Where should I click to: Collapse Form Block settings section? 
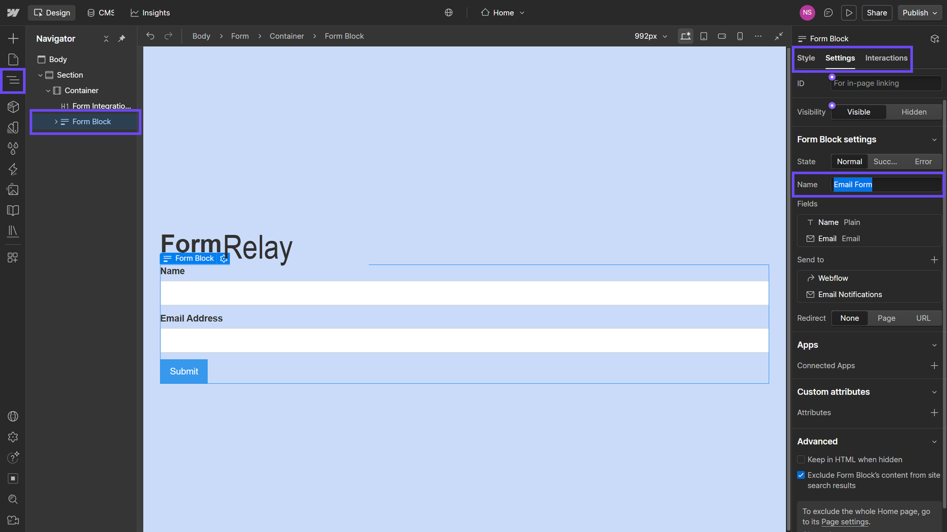[934, 140]
